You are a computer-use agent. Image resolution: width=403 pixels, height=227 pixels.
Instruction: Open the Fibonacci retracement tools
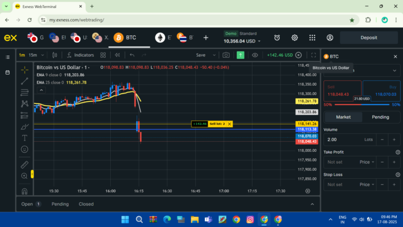pos(25,92)
